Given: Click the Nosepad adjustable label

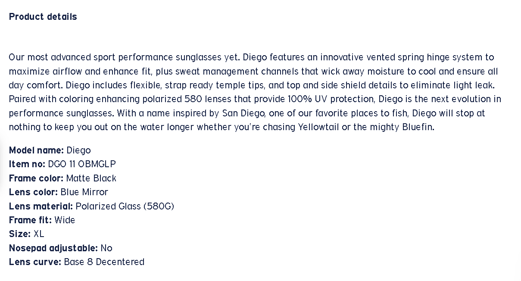Looking at the screenshot, I should click(53, 248).
